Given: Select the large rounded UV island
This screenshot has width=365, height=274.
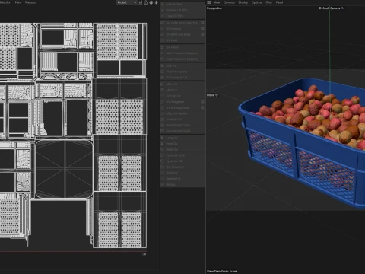Looking at the screenshot, I should (64, 169).
